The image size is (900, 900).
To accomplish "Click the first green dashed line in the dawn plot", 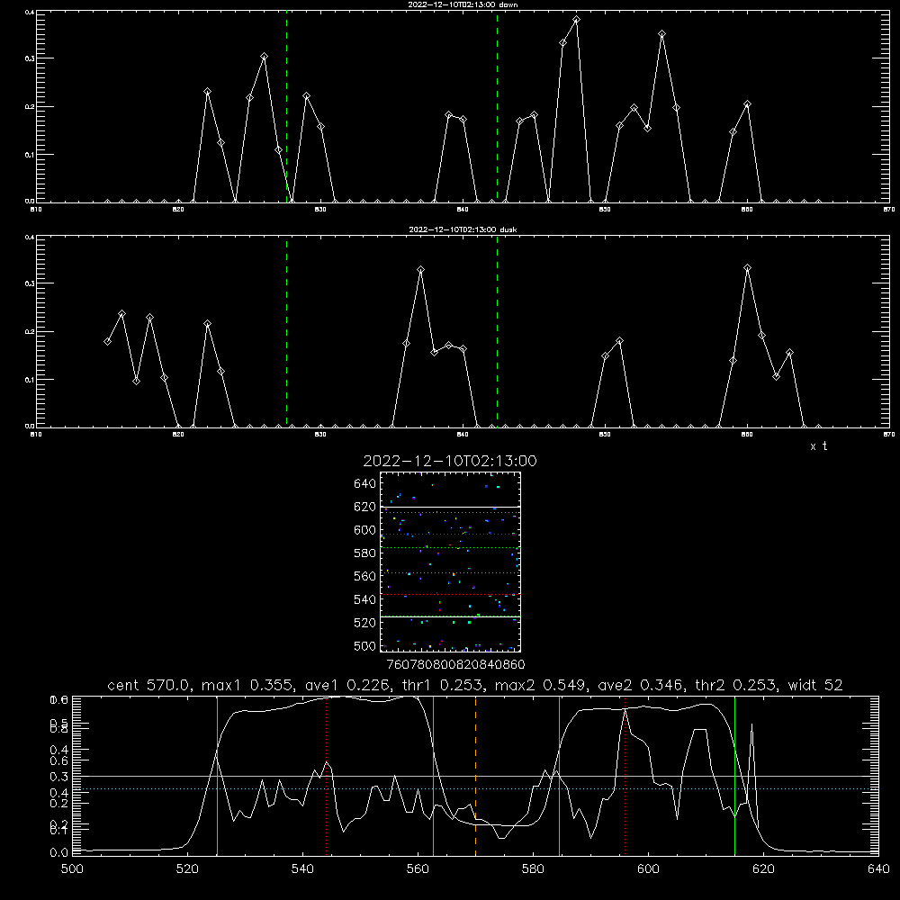I will point(286,106).
